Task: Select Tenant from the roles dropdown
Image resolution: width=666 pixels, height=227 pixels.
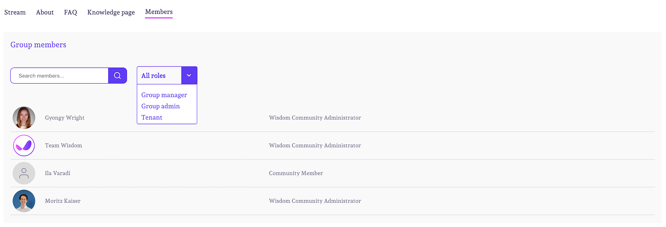Action: [x=152, y=117]
